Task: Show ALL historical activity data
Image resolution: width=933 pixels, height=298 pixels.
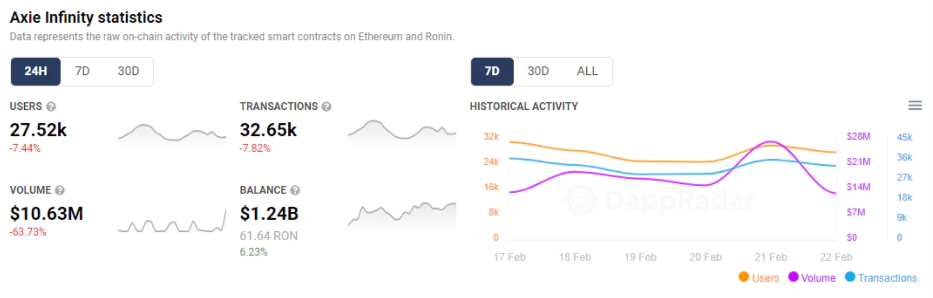Action: coord(587,71)
